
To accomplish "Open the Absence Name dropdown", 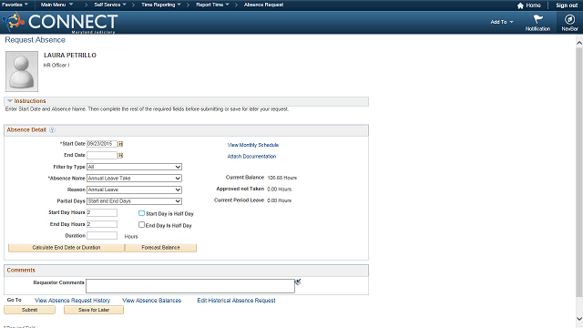I will tap(134, 179).
